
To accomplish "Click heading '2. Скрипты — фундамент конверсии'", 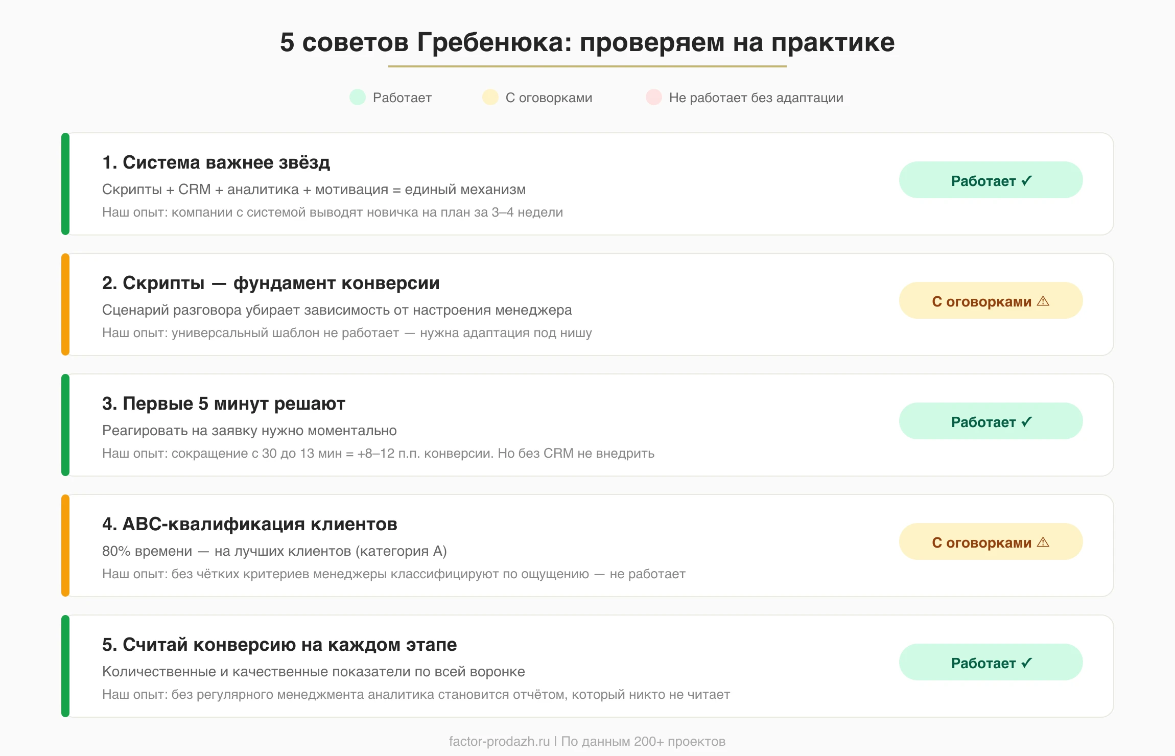I will tap(271, 283).
